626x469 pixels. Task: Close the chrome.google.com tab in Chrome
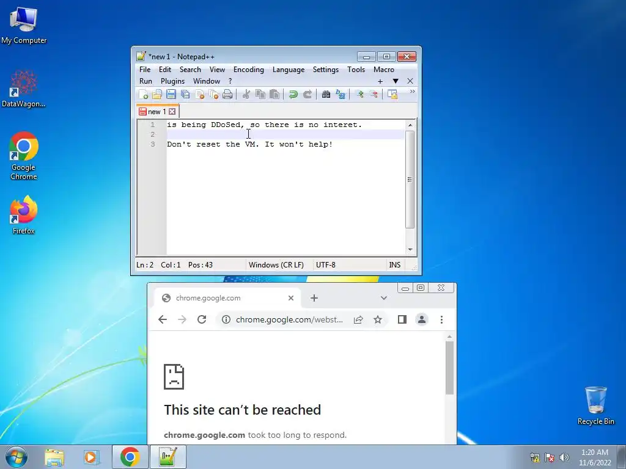coord(291,298)
